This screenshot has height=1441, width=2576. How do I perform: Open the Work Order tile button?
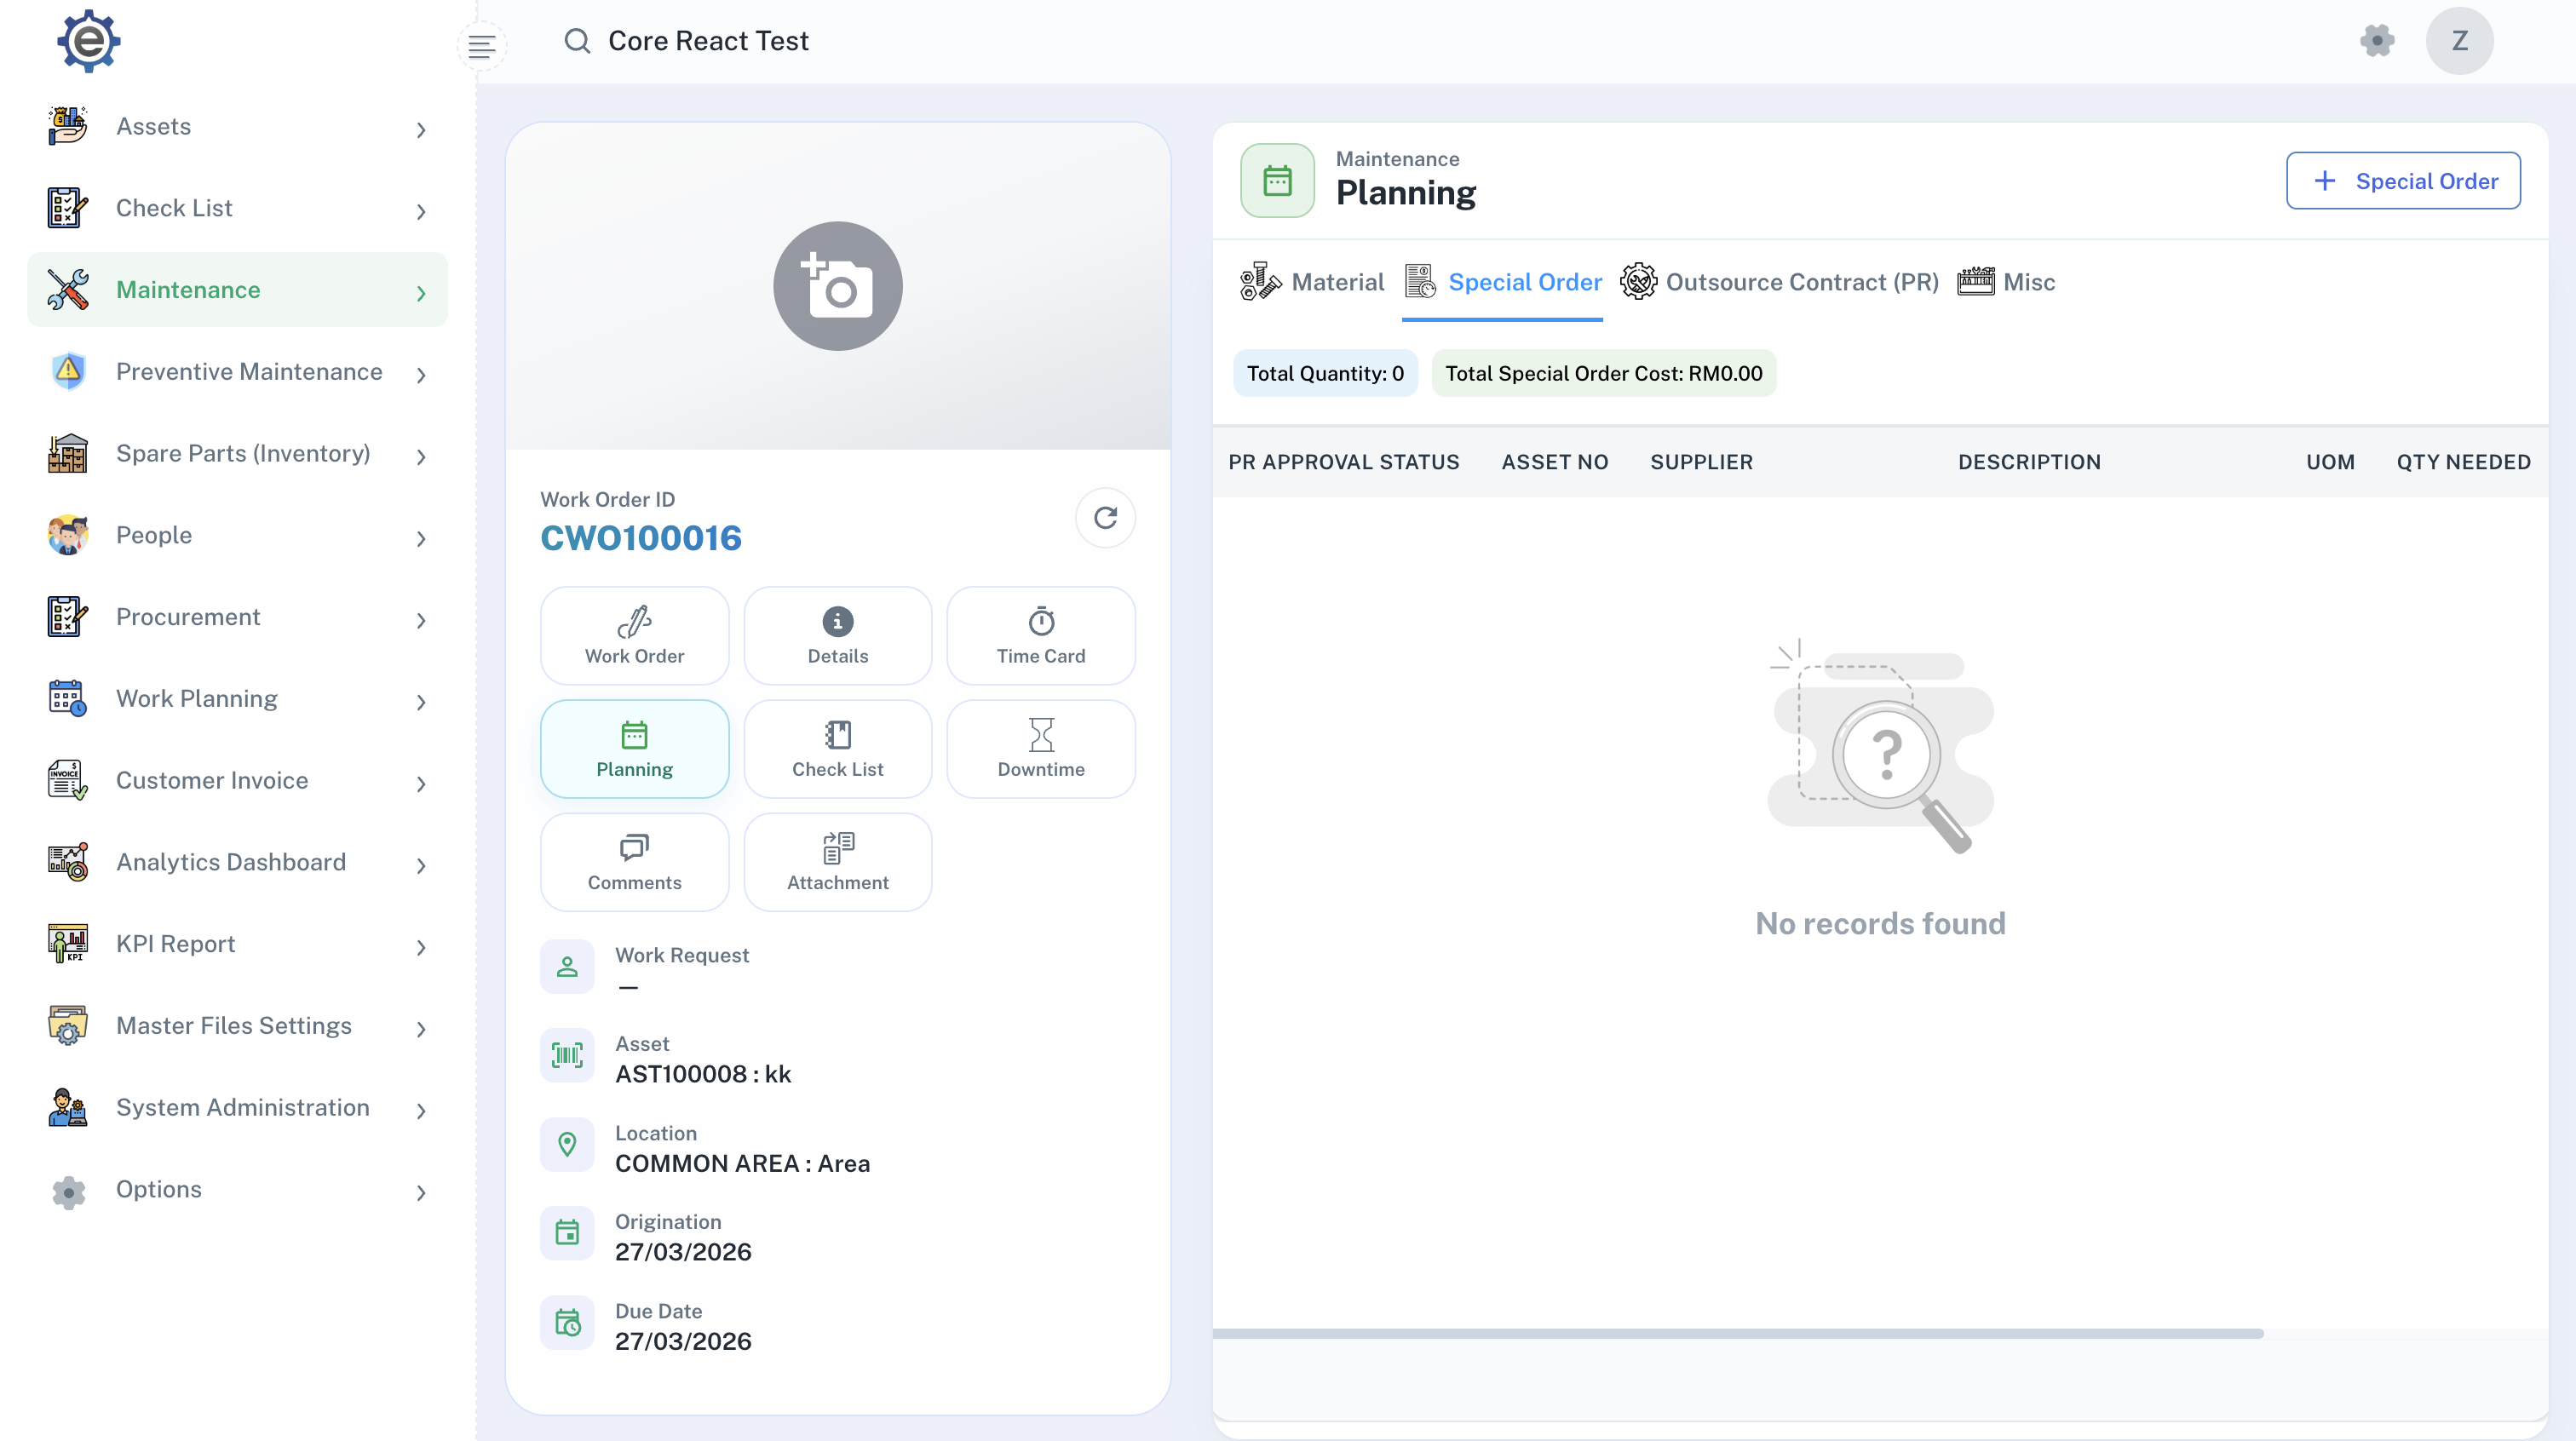pyautogui.click(x=634, y=636)
